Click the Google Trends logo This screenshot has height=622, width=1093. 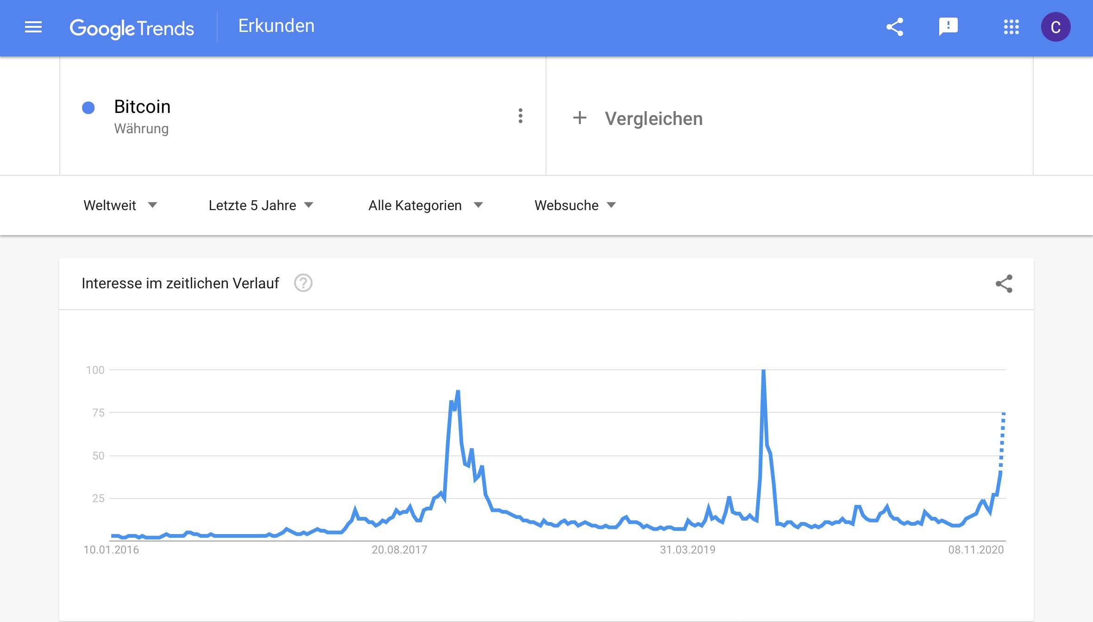click(132, 28)
